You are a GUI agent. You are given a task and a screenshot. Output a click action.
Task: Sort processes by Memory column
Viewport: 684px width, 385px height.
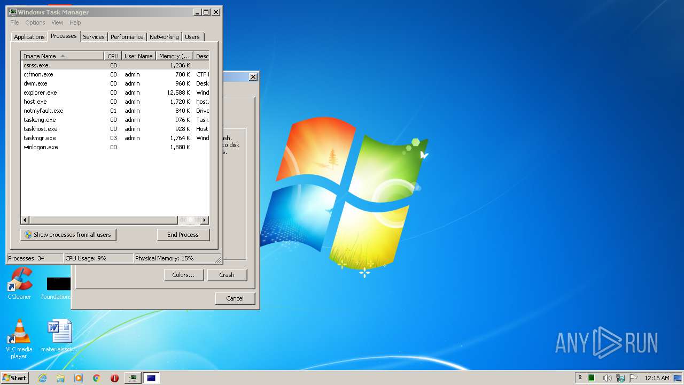click(174, 56)
